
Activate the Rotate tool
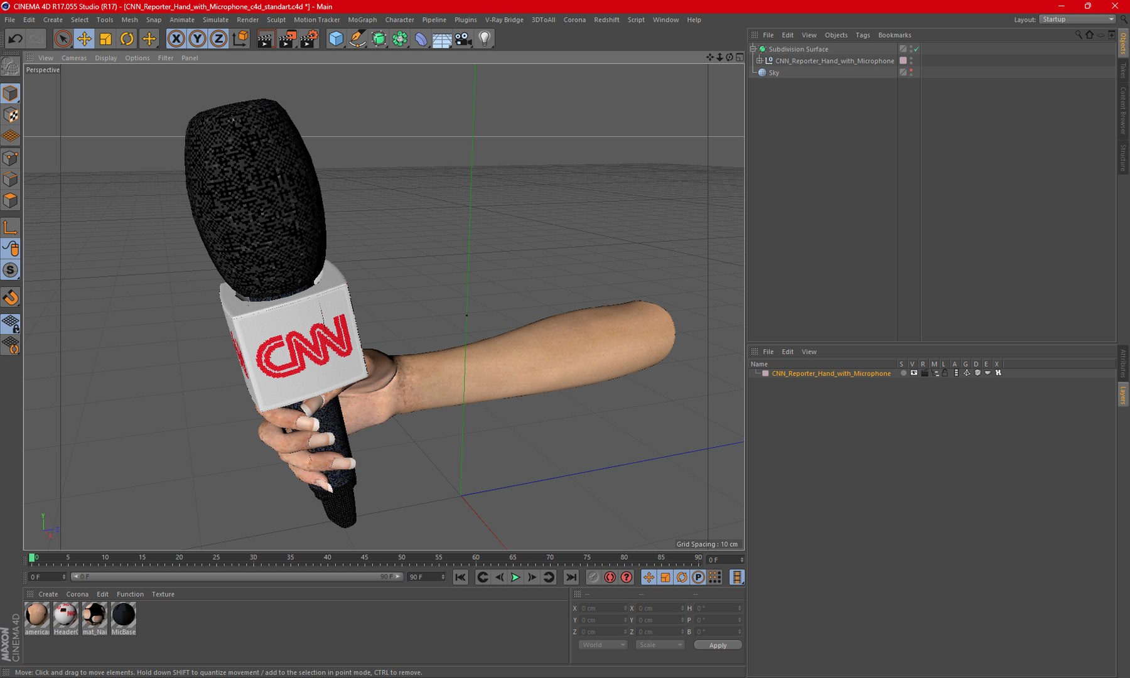tap(127, 39)
